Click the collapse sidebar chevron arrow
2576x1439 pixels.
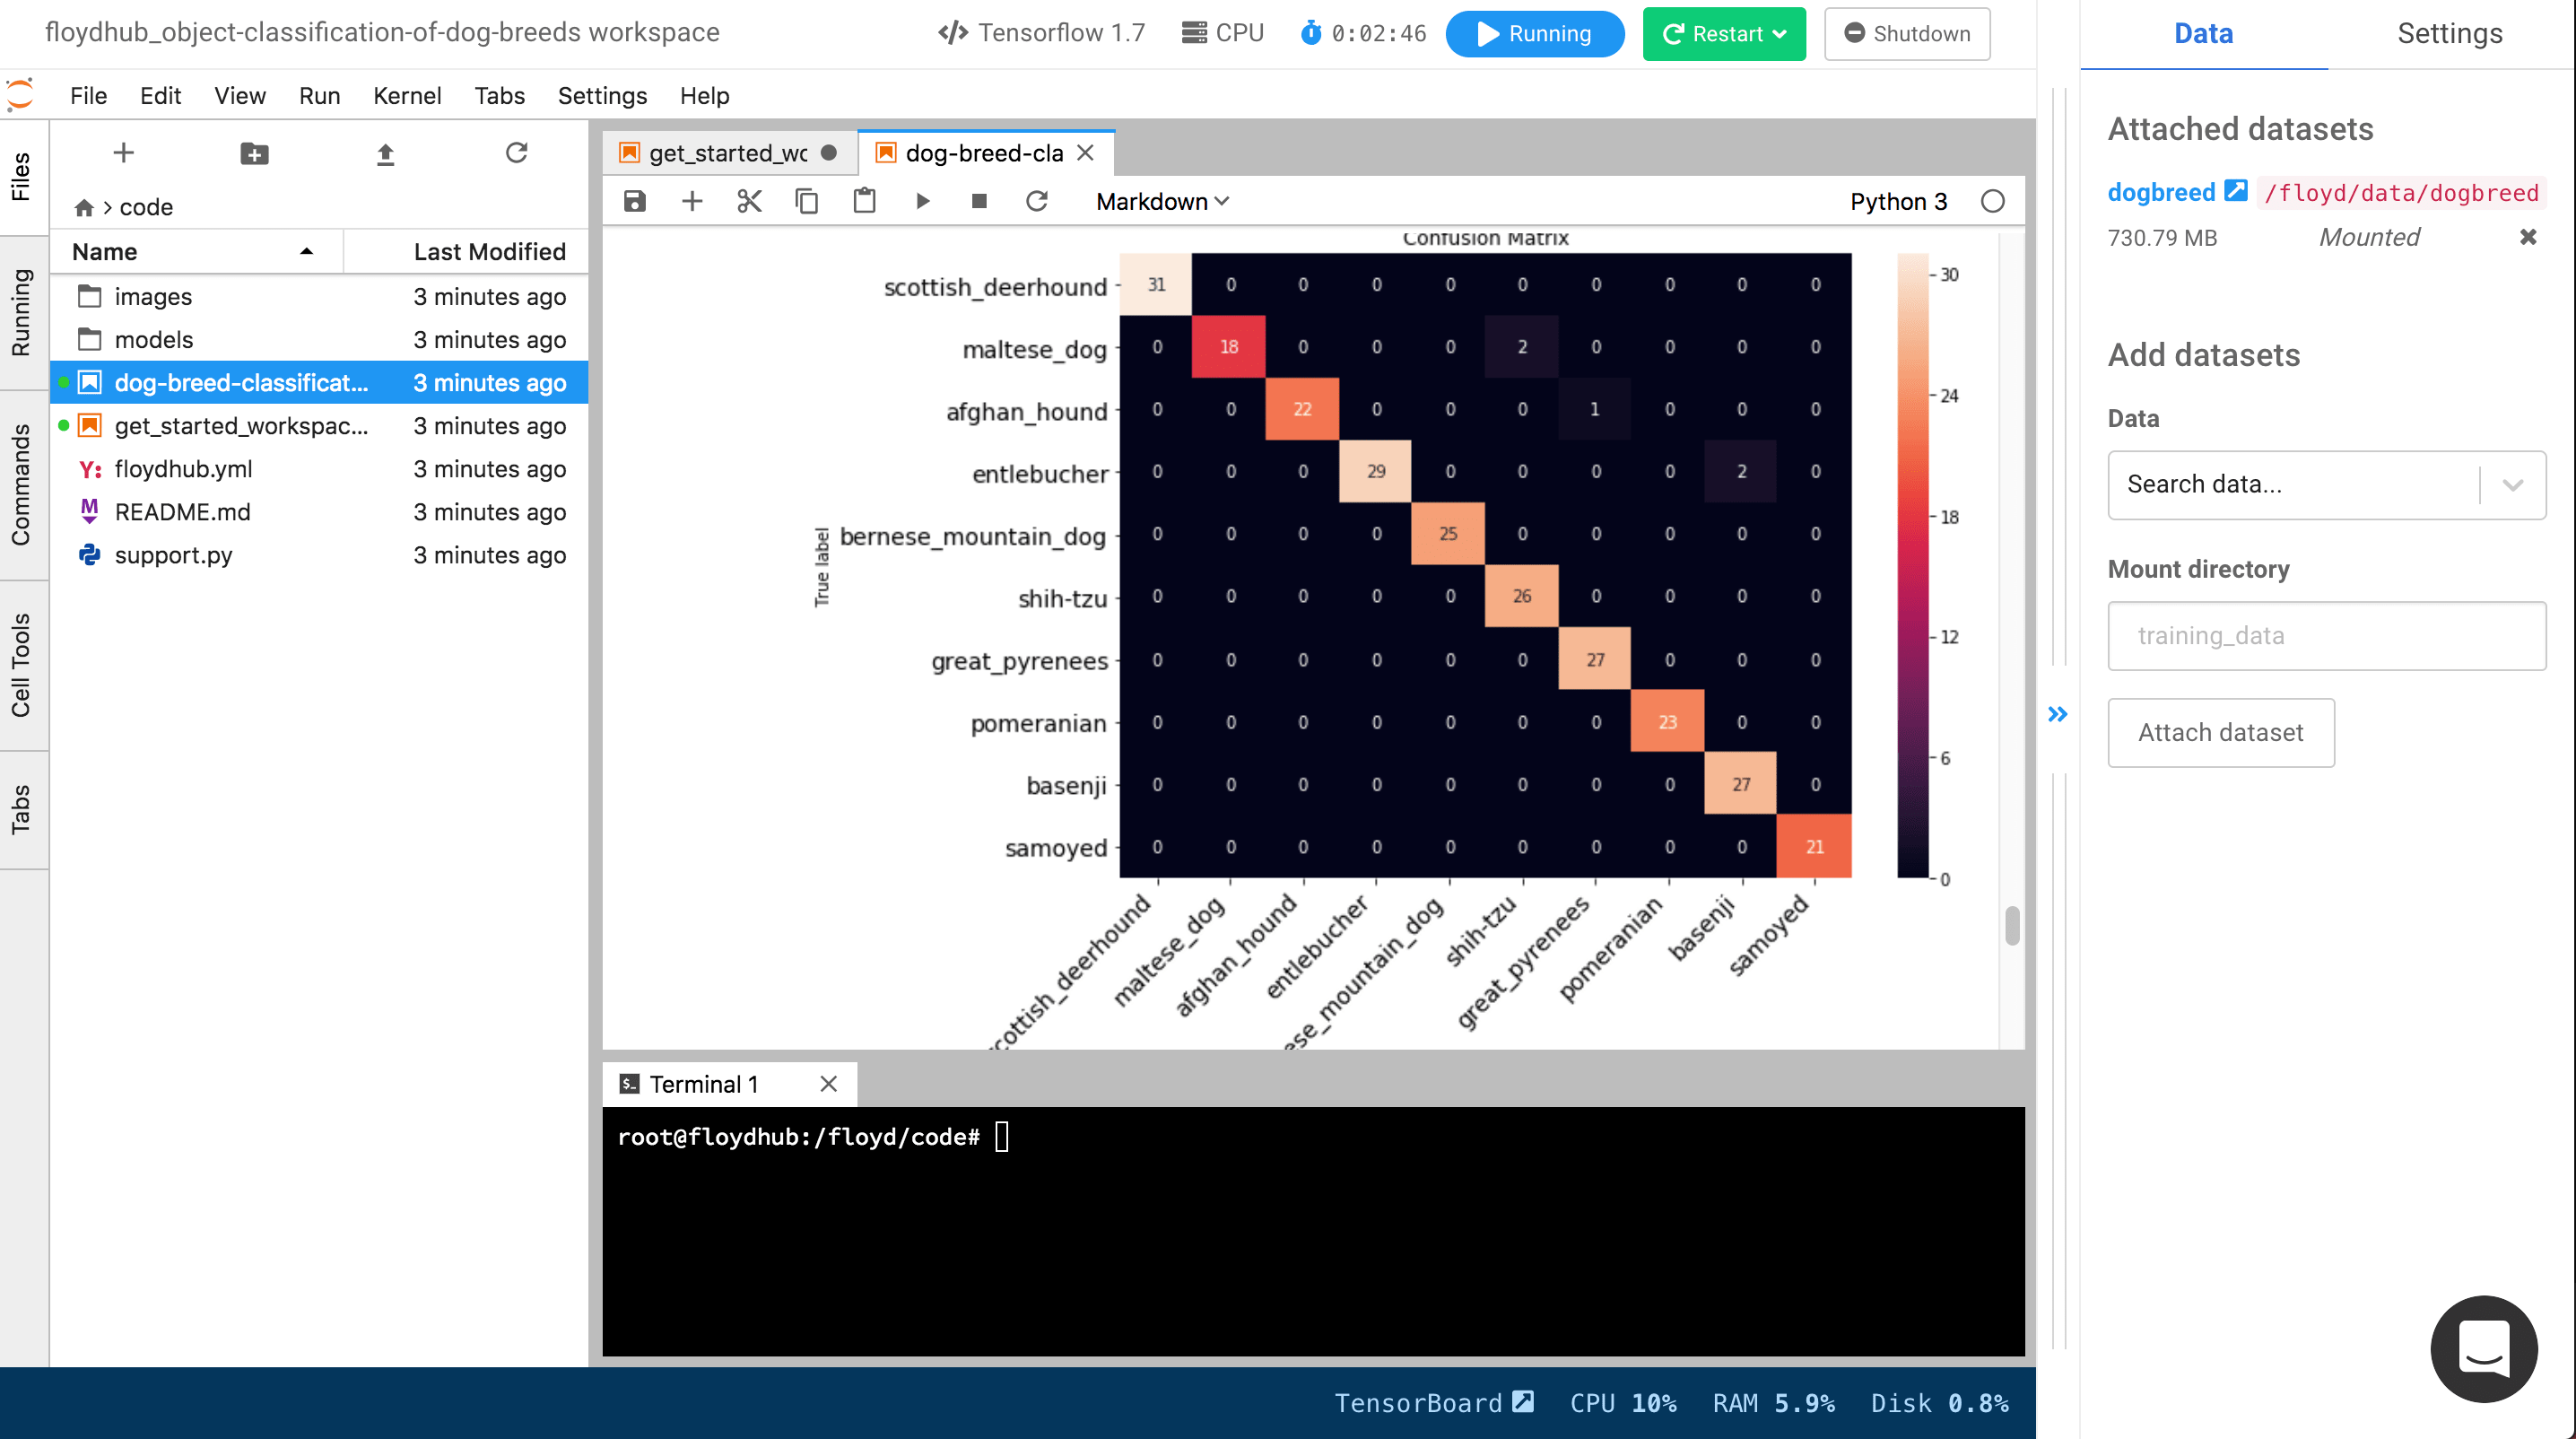tap(2058, 713)
